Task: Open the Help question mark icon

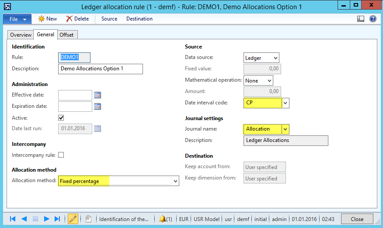Action: pyautogui.click(x=373, y=19)
